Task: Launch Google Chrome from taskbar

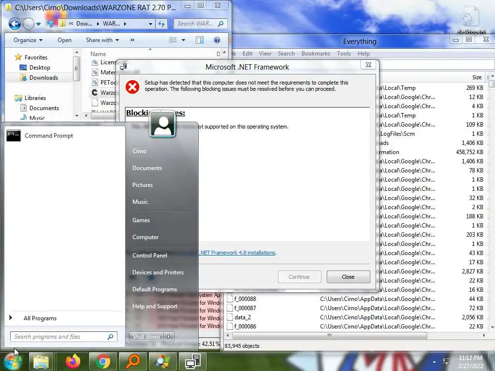Action: (x=102, y=361)
